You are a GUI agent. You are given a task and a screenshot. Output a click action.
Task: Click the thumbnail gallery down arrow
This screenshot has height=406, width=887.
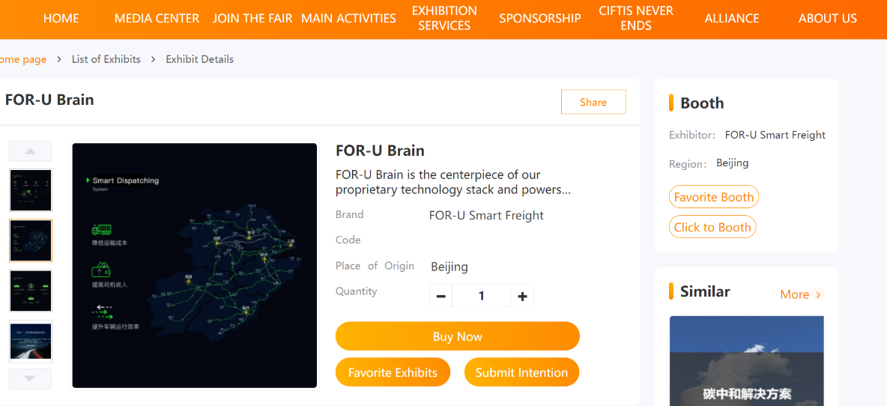[30, 379]
